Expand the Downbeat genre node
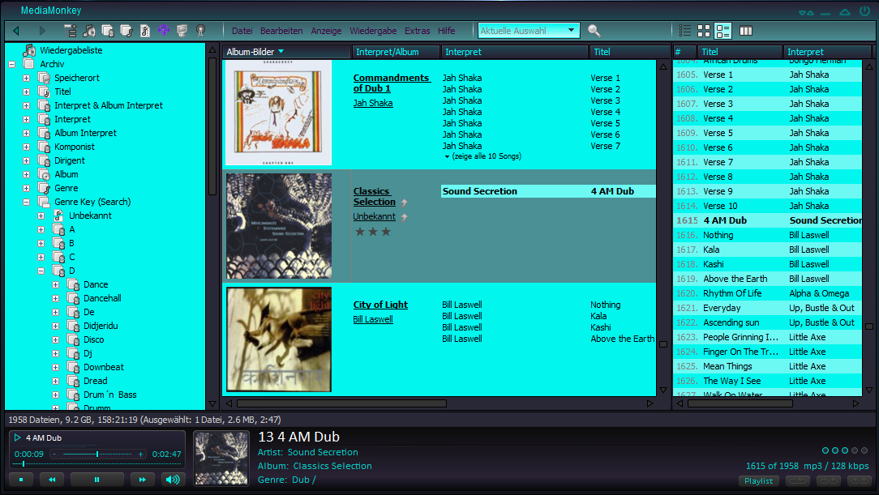Screen dimensions: 879x495 click(55, 367)
